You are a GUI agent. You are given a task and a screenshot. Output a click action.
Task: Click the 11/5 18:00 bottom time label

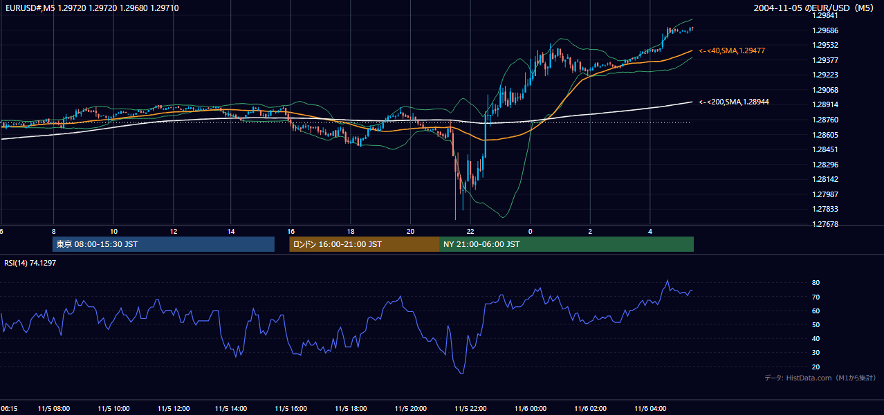tap(351, 409)
